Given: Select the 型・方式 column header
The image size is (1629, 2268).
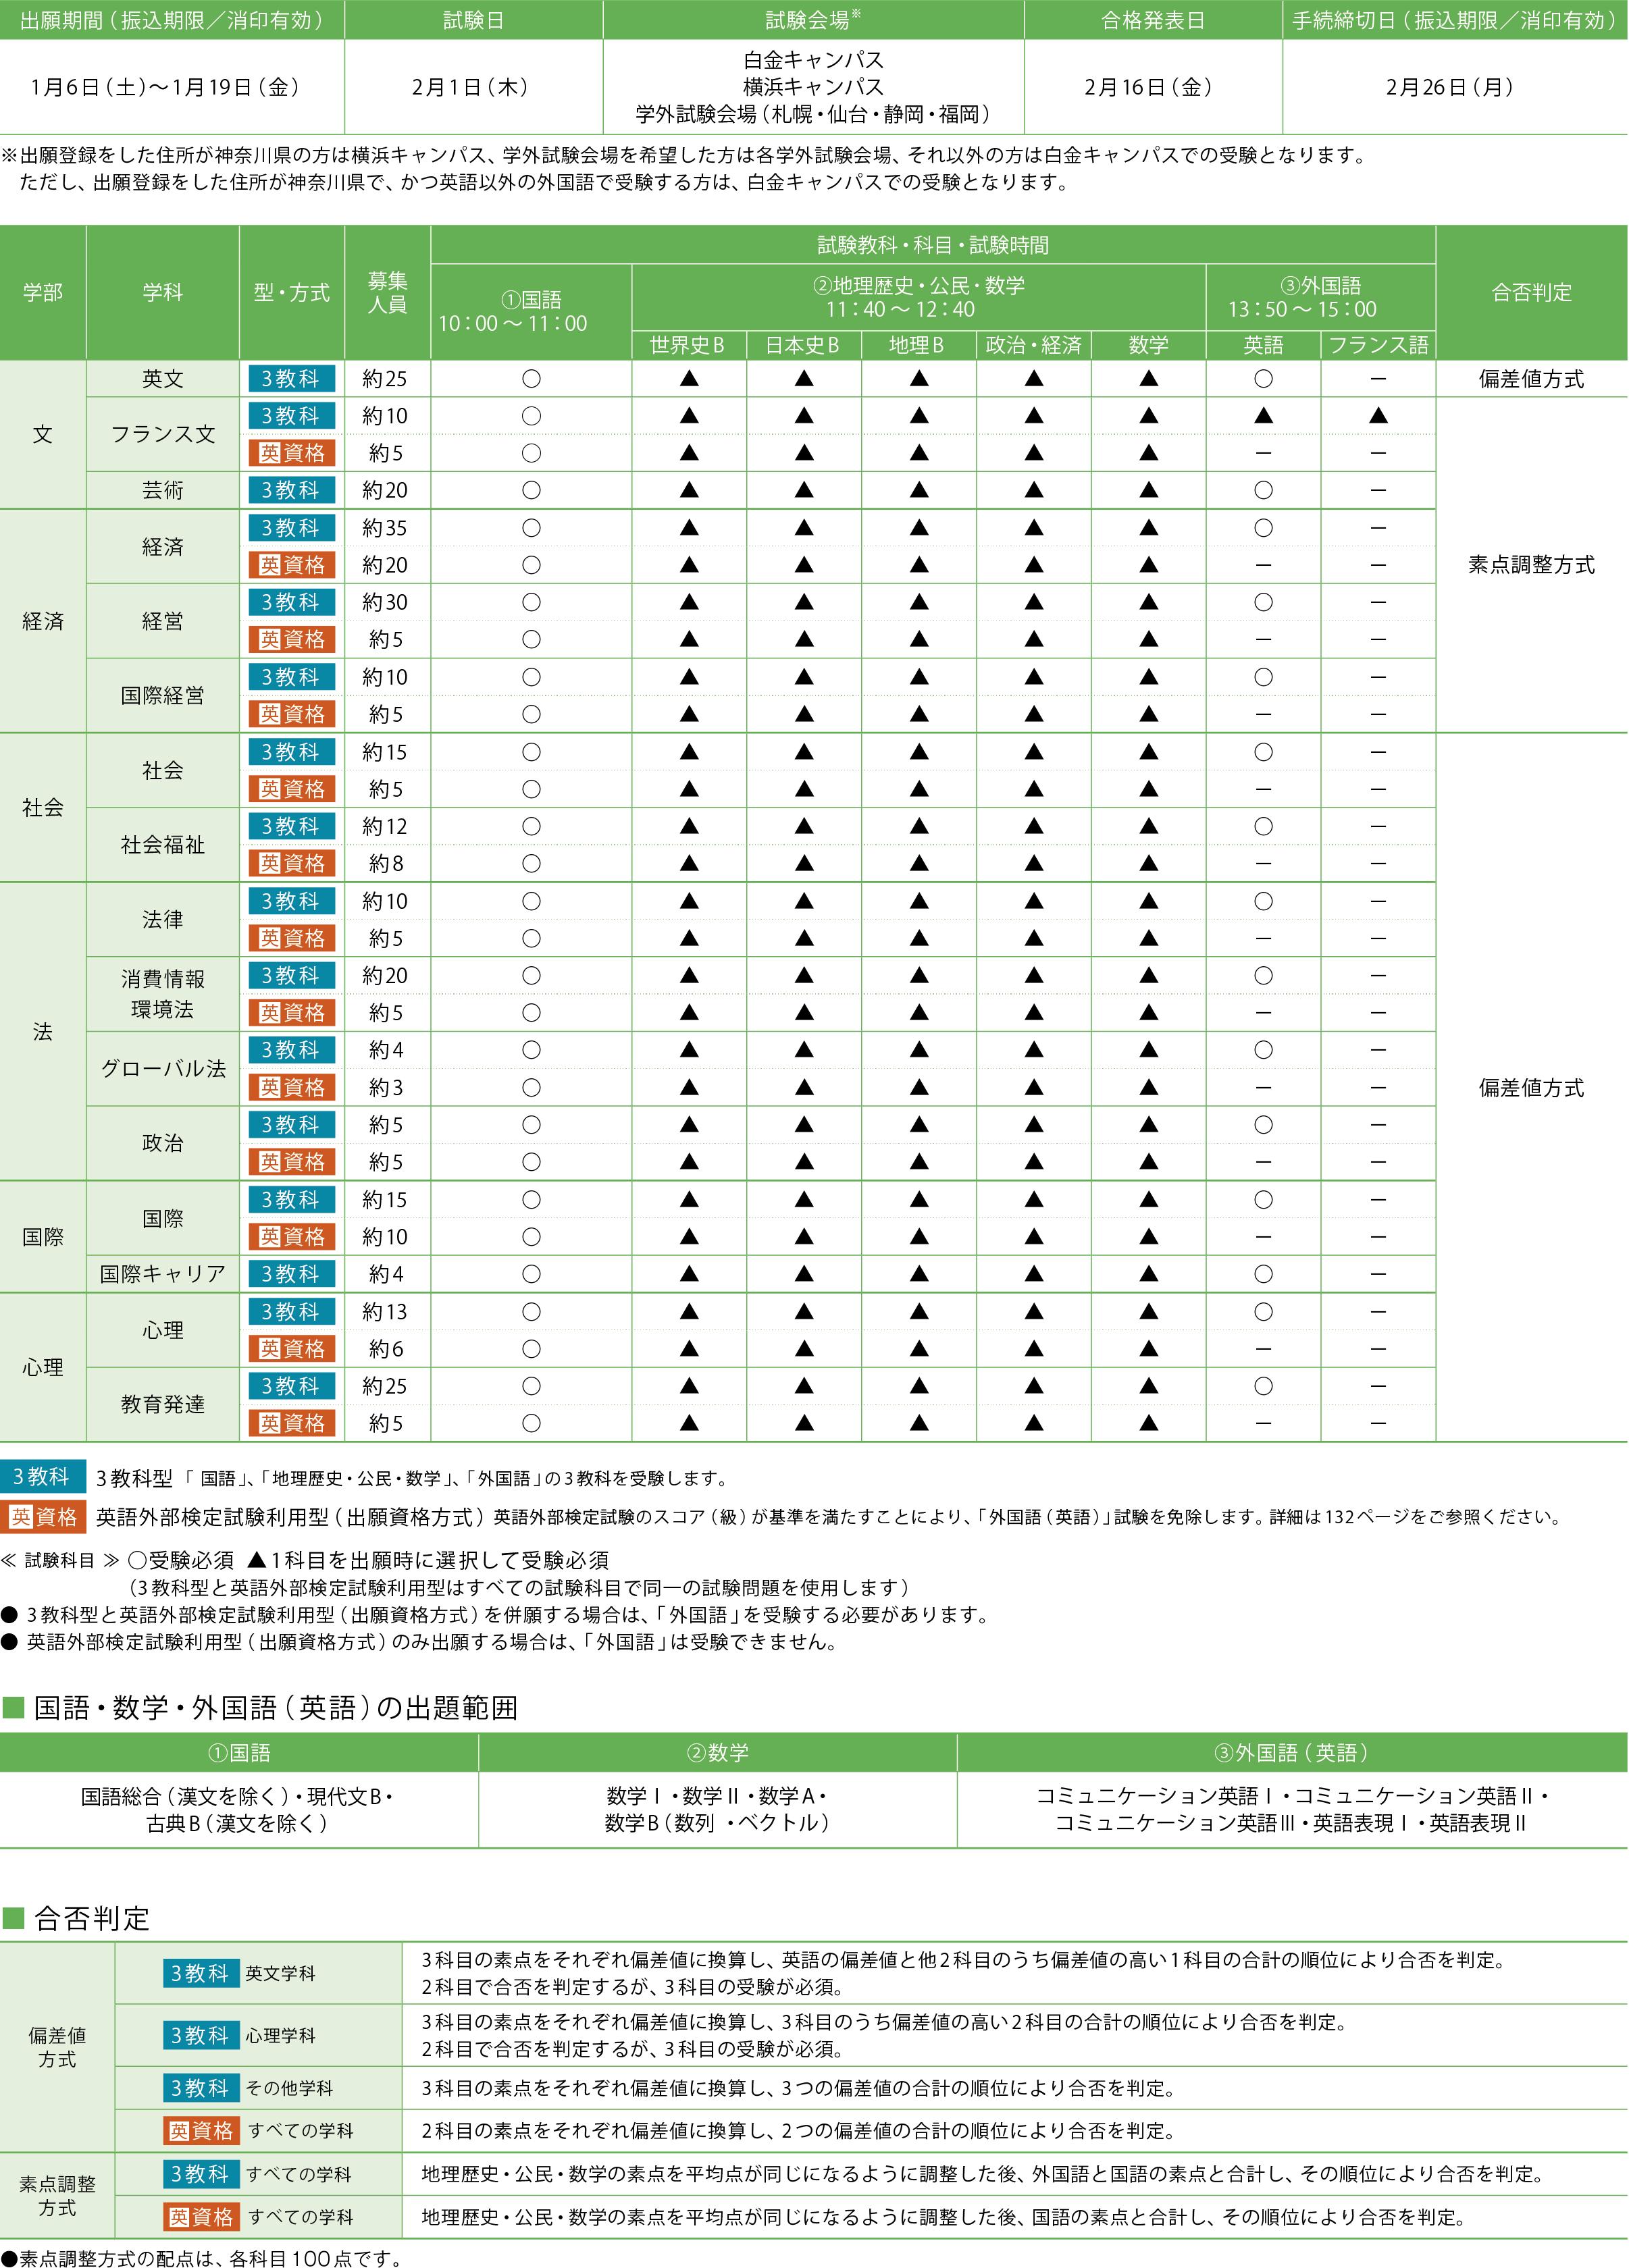Looking at the screenshot, I should click(x=291, y=292).
